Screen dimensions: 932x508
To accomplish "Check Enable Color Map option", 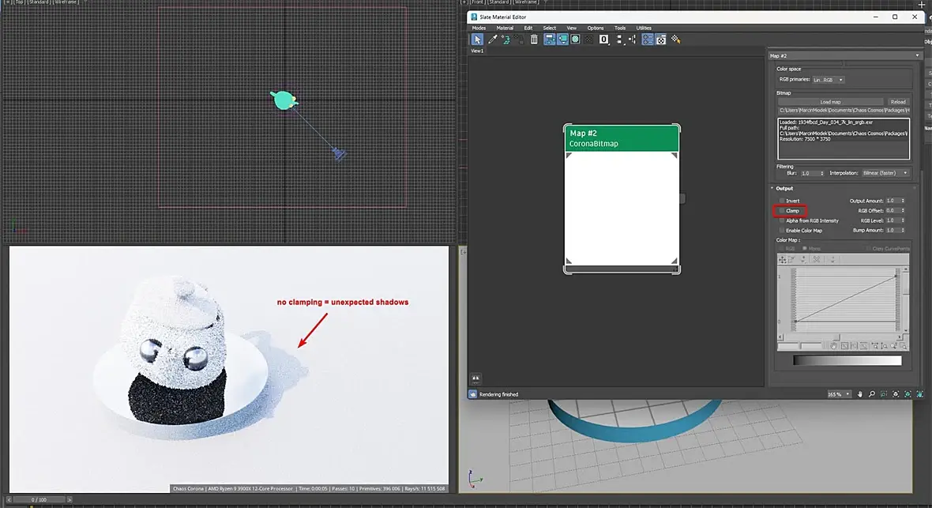I will pyautogui.click(x=782, y=231).
